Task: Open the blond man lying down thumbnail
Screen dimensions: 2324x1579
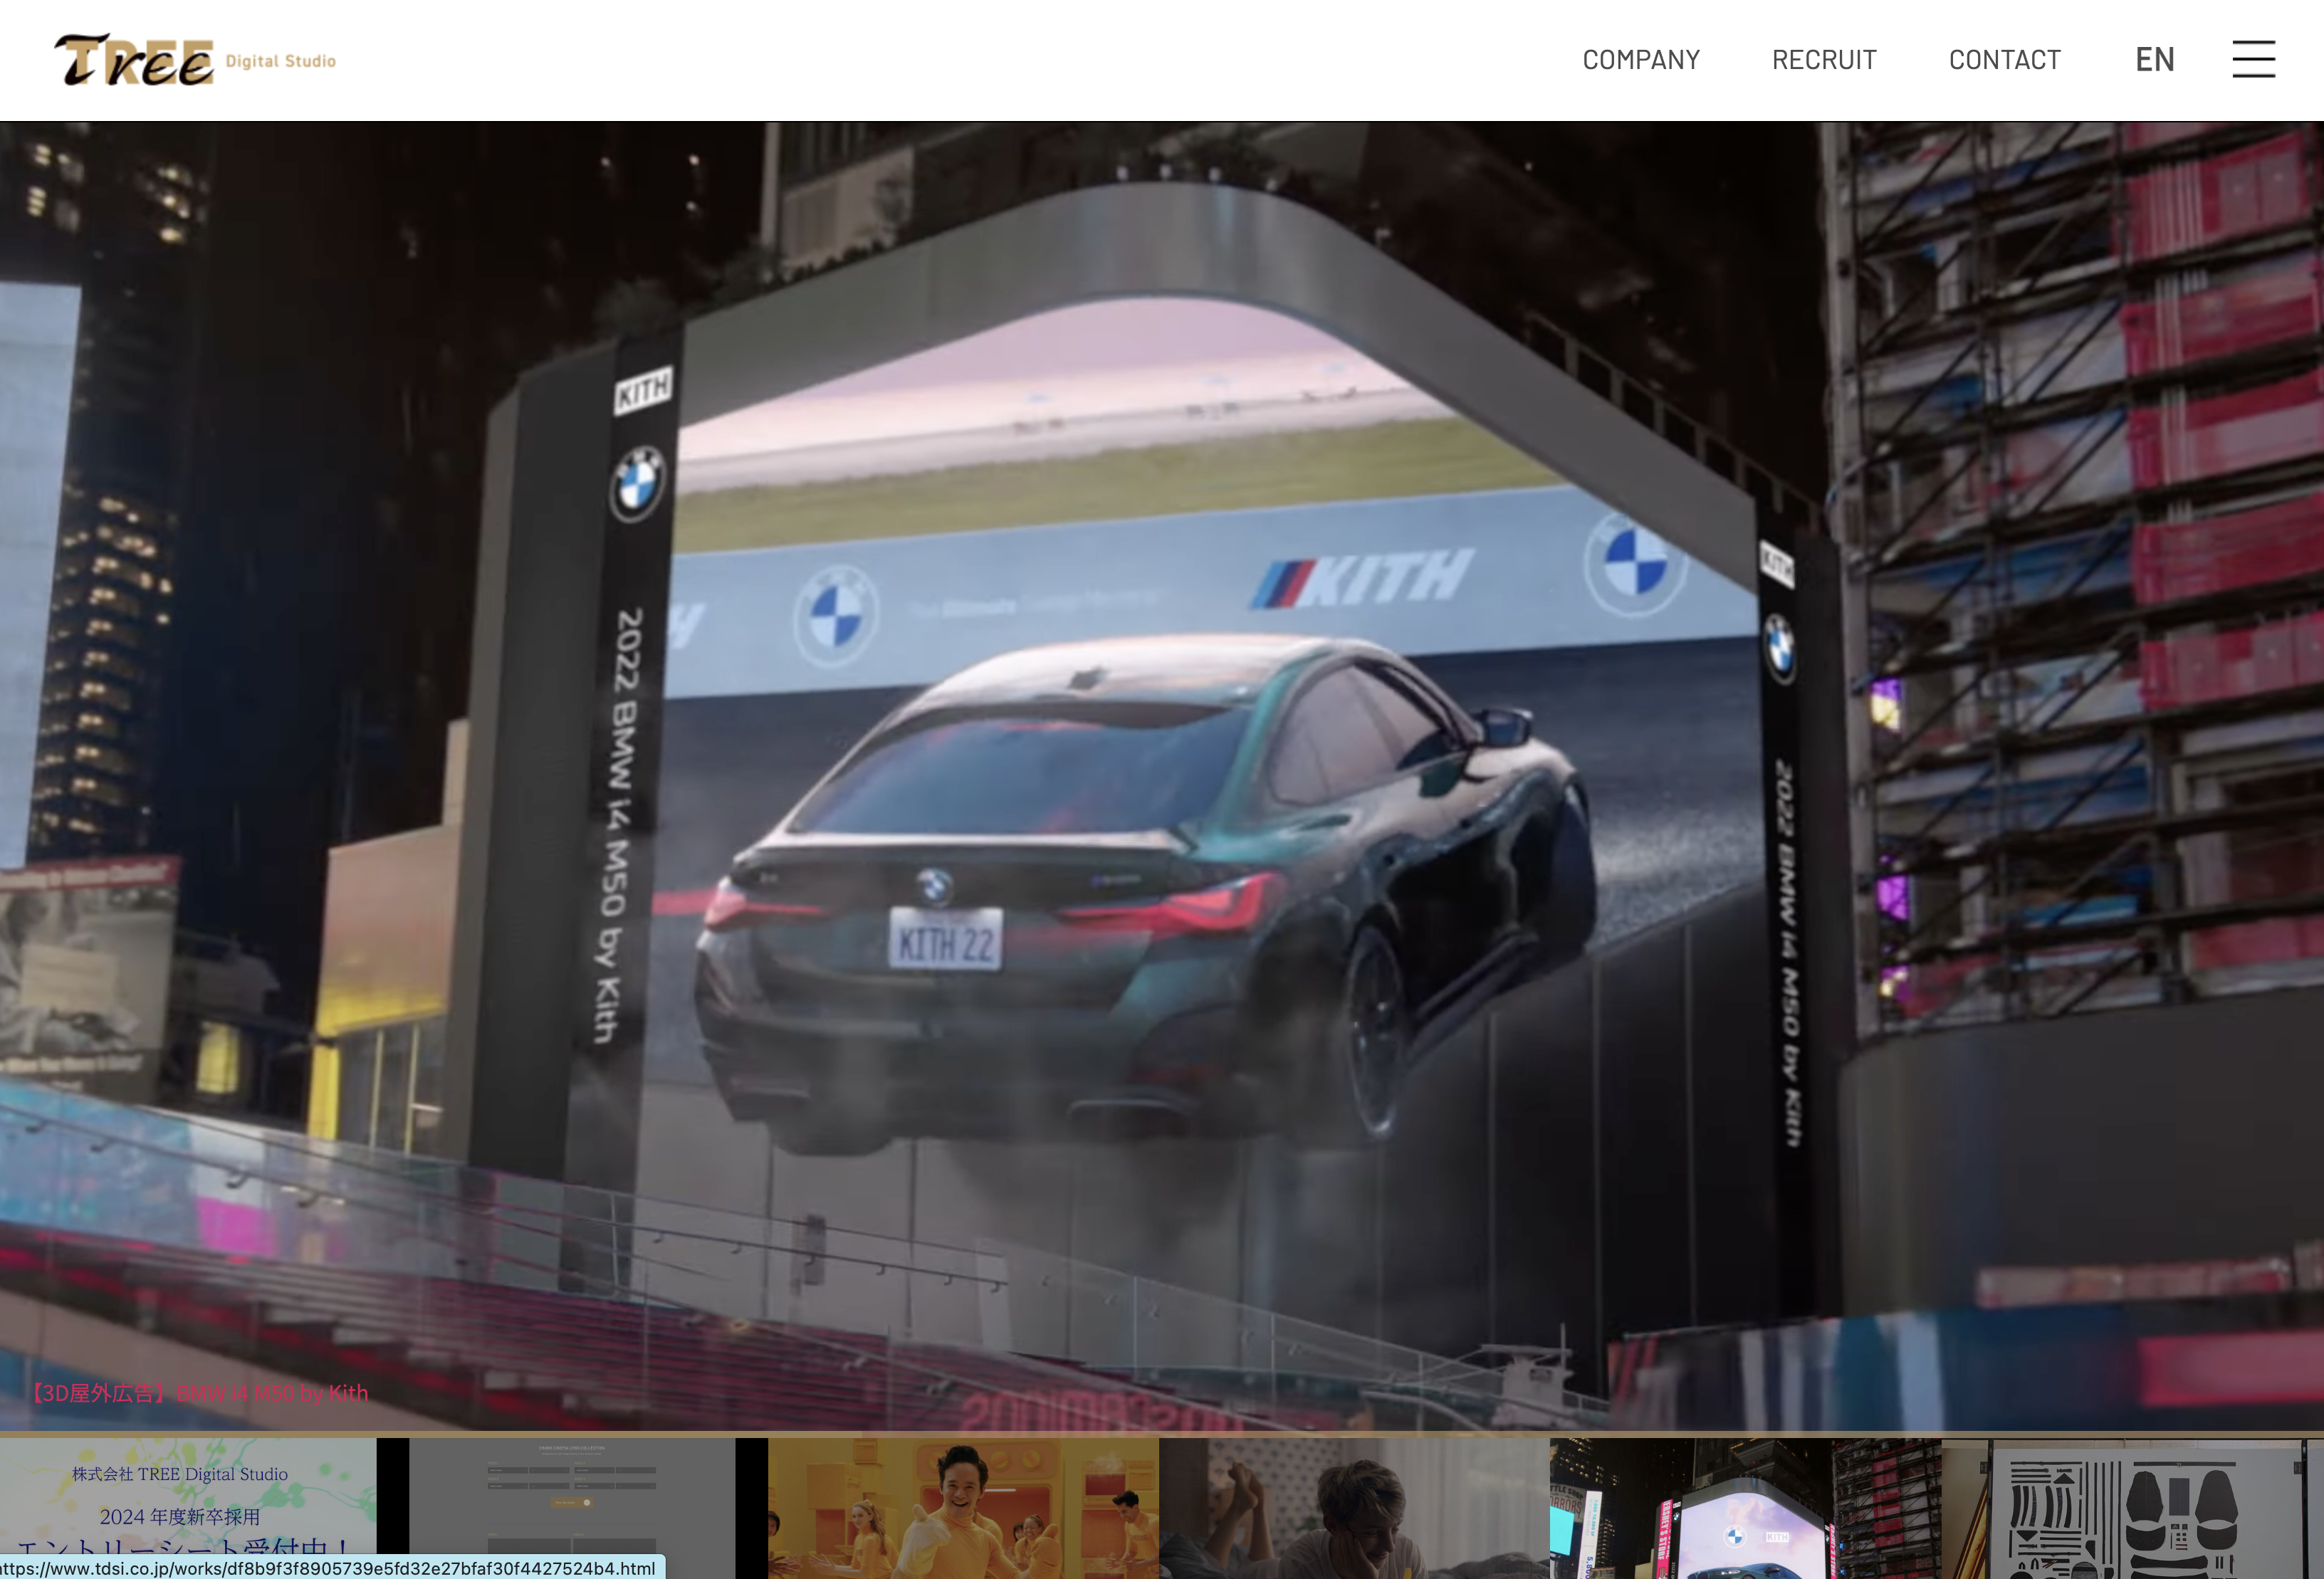Action: tap(1354, 1508)
